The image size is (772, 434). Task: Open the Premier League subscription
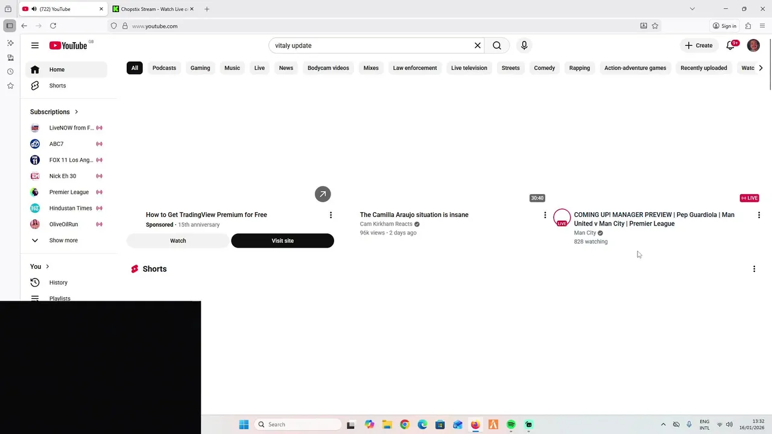click(66, 192)
